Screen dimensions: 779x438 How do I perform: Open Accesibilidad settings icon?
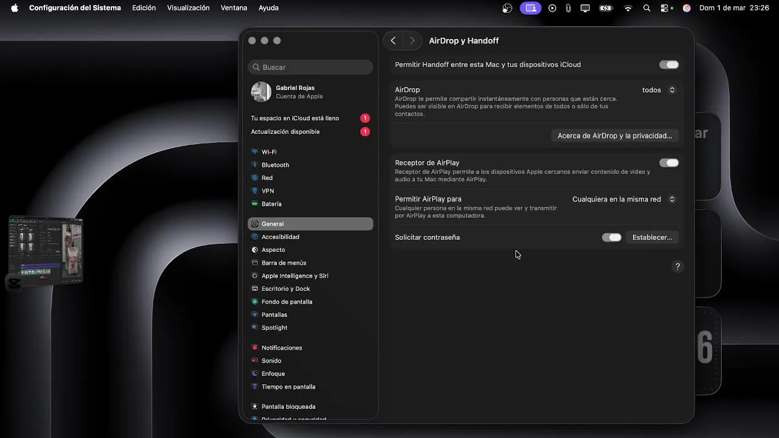point(254,237)
